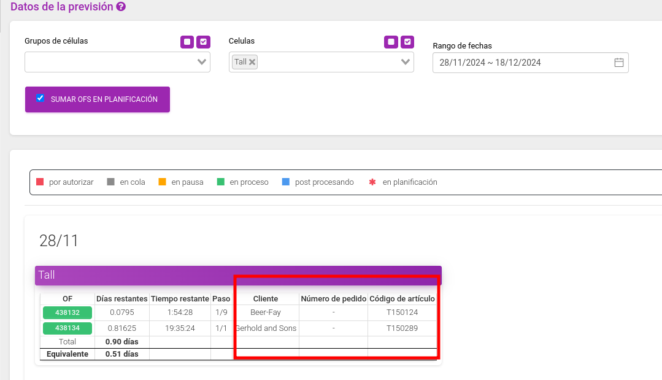
Task: Select all Celulas with checkmark icon
Action: pyautogui.click(x=407, y=42)
